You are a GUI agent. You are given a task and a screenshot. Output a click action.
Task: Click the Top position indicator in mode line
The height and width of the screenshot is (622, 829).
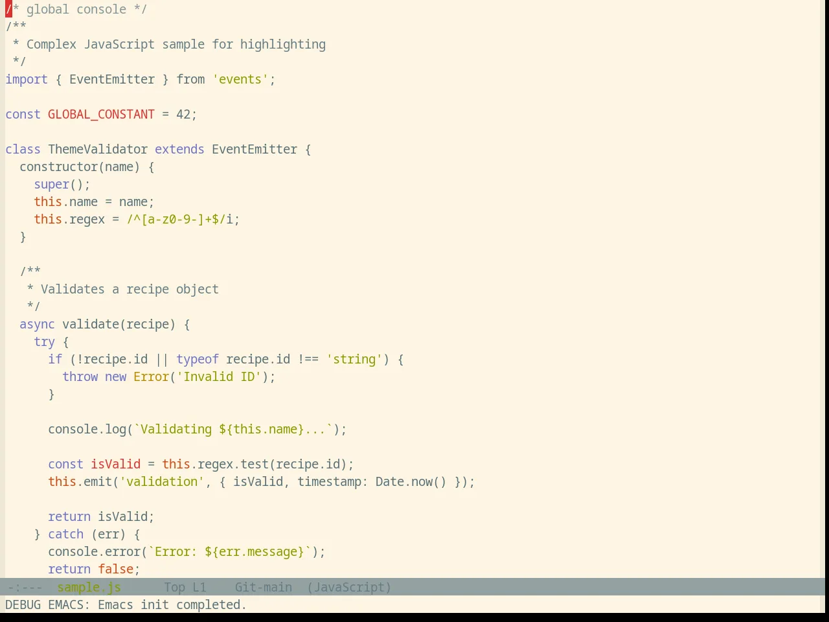click(174, 587)
